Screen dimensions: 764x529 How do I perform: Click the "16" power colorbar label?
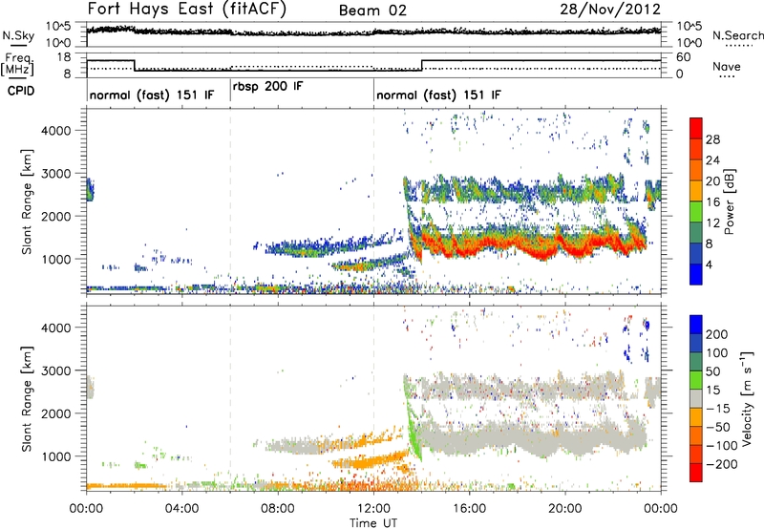712,202
